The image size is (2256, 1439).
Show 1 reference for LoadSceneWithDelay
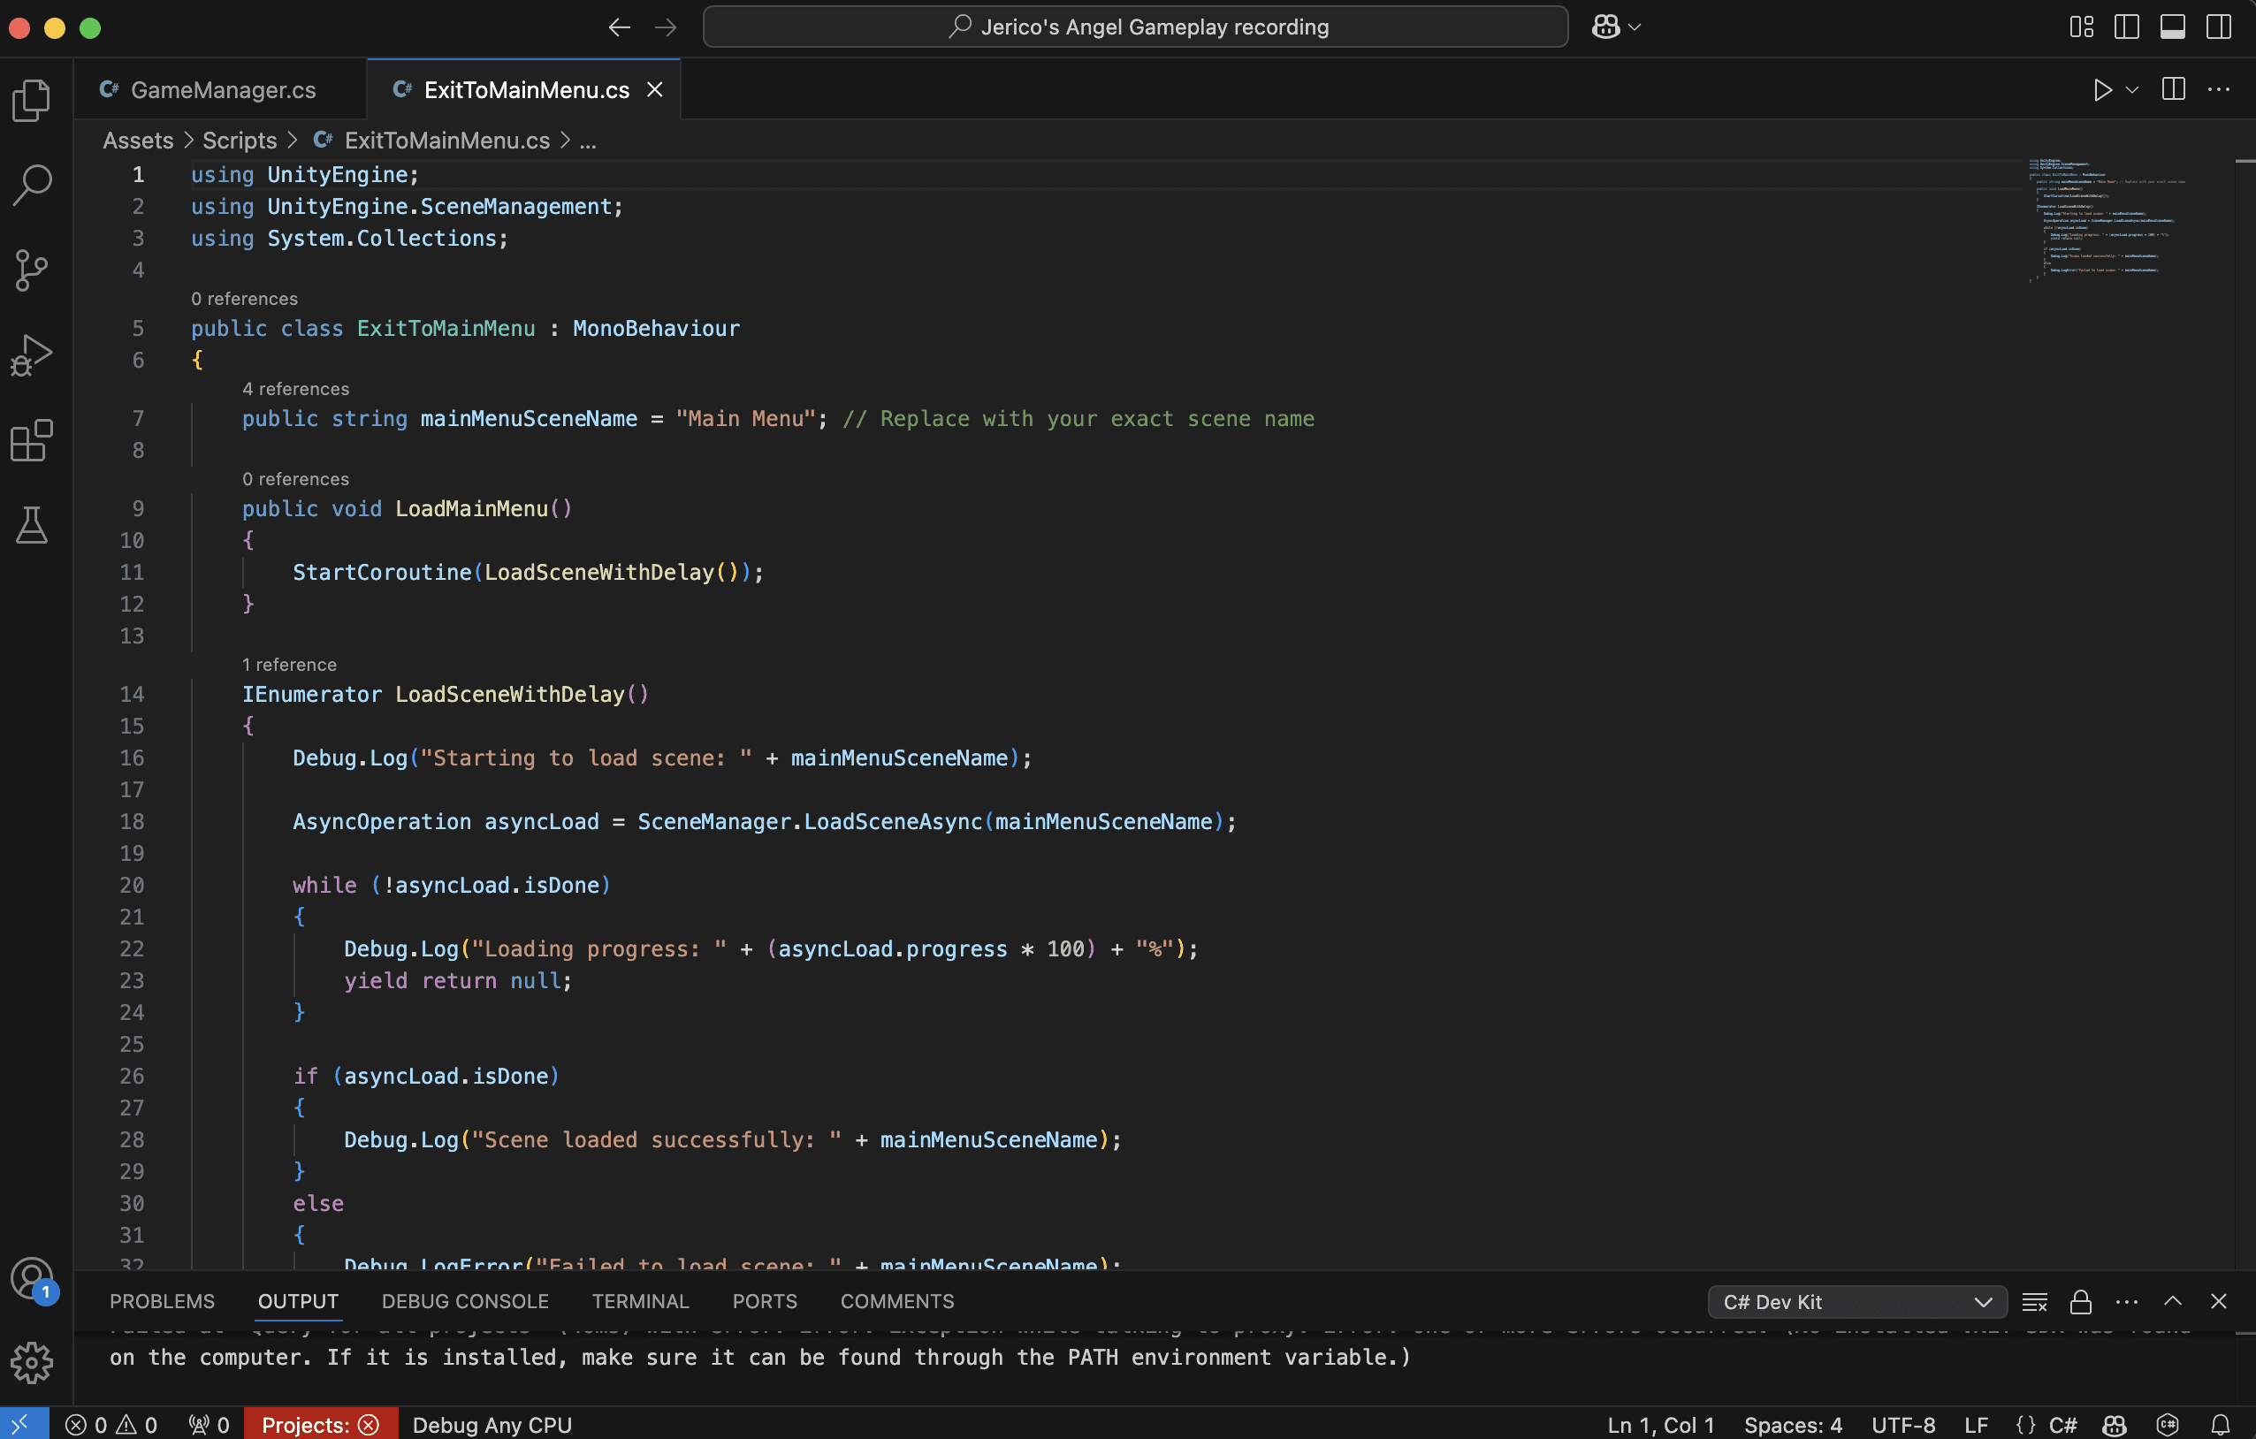[289, 664]
